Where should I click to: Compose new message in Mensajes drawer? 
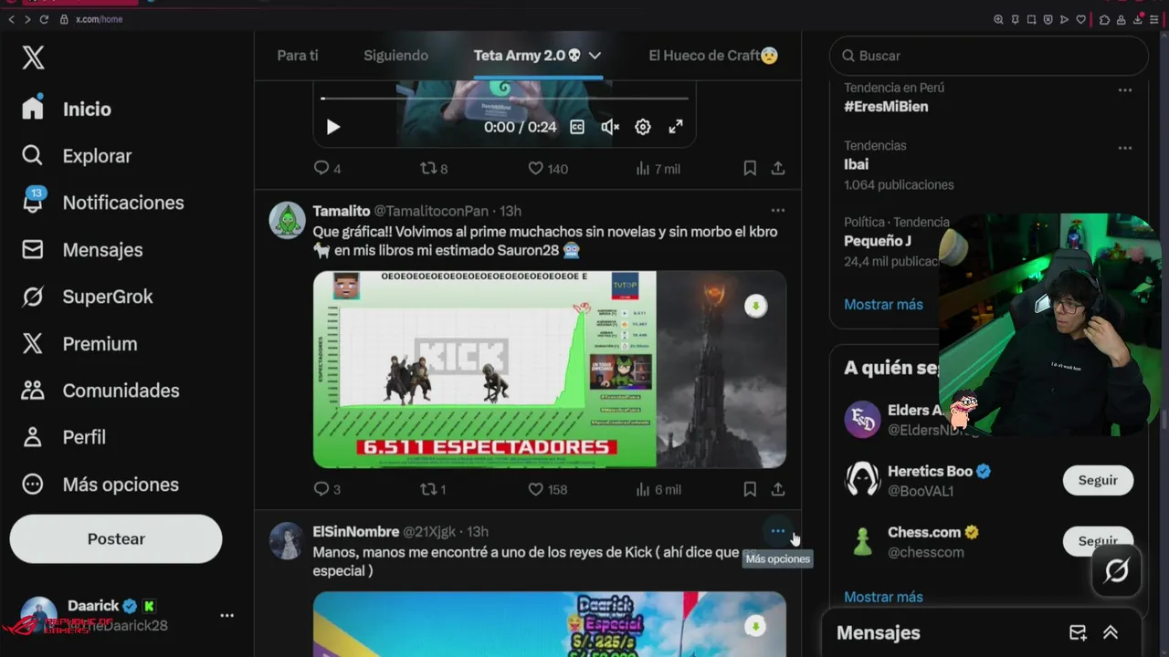(1078, 632)
